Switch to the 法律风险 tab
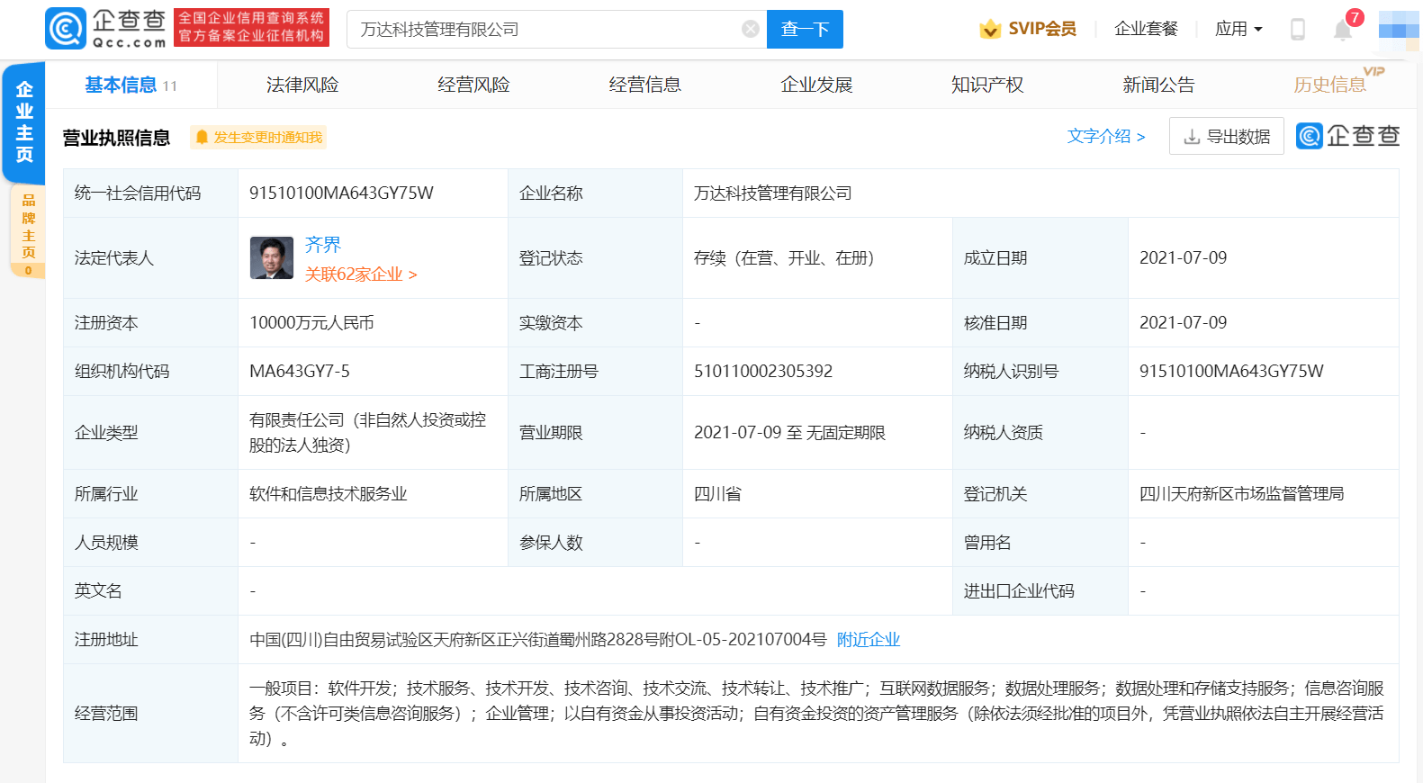Image resolution: width=1423 pixels, height=783 pixels. [x=302, y=85]
